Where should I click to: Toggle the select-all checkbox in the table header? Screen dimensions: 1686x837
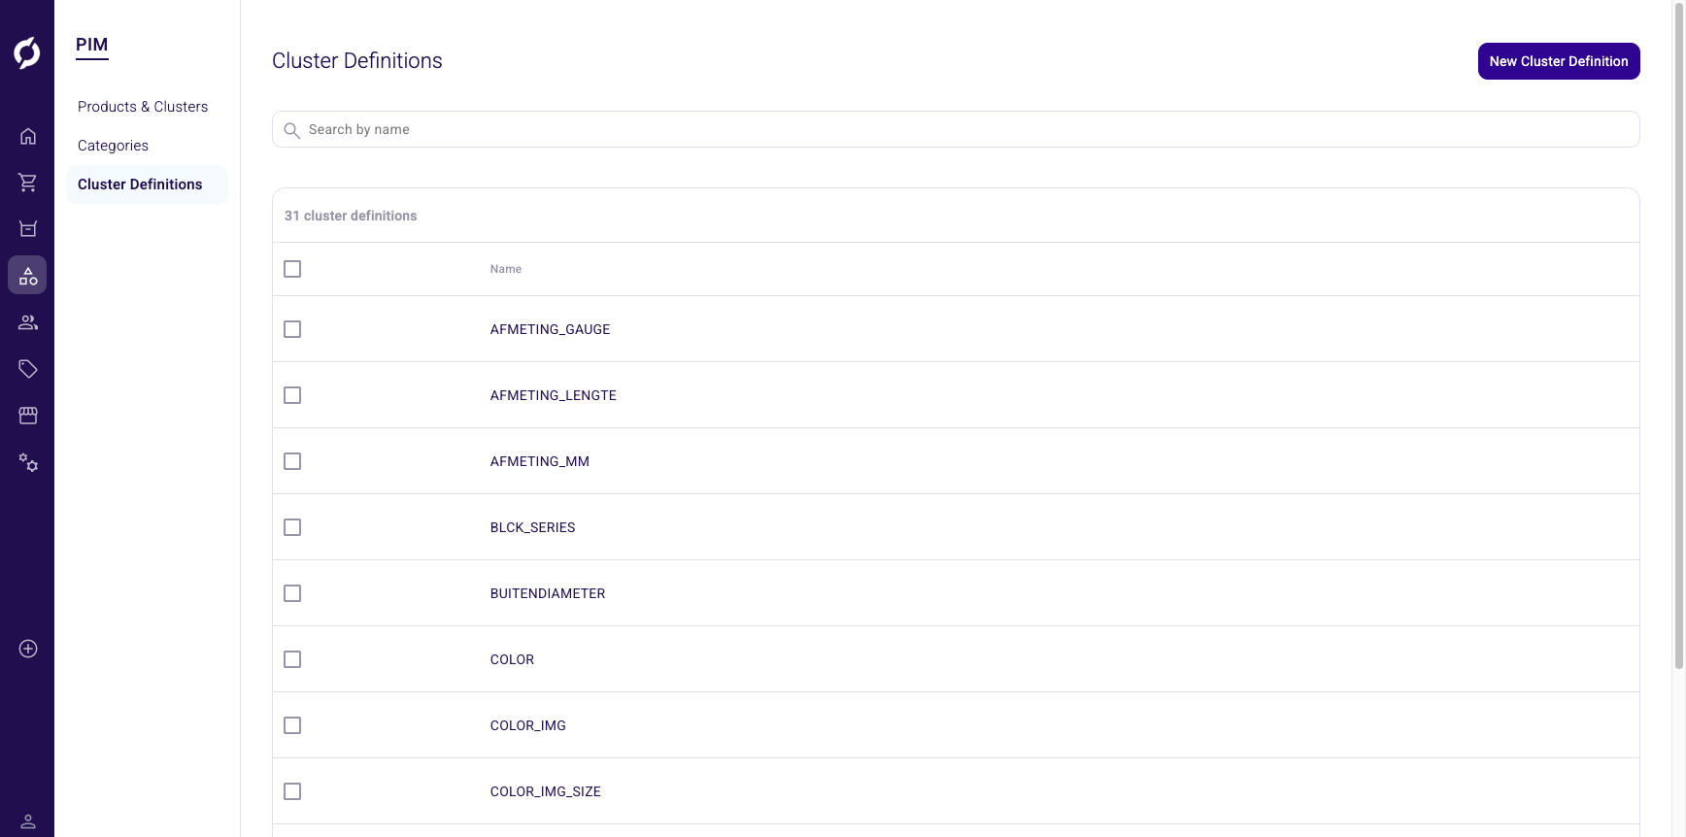[292, 269]
